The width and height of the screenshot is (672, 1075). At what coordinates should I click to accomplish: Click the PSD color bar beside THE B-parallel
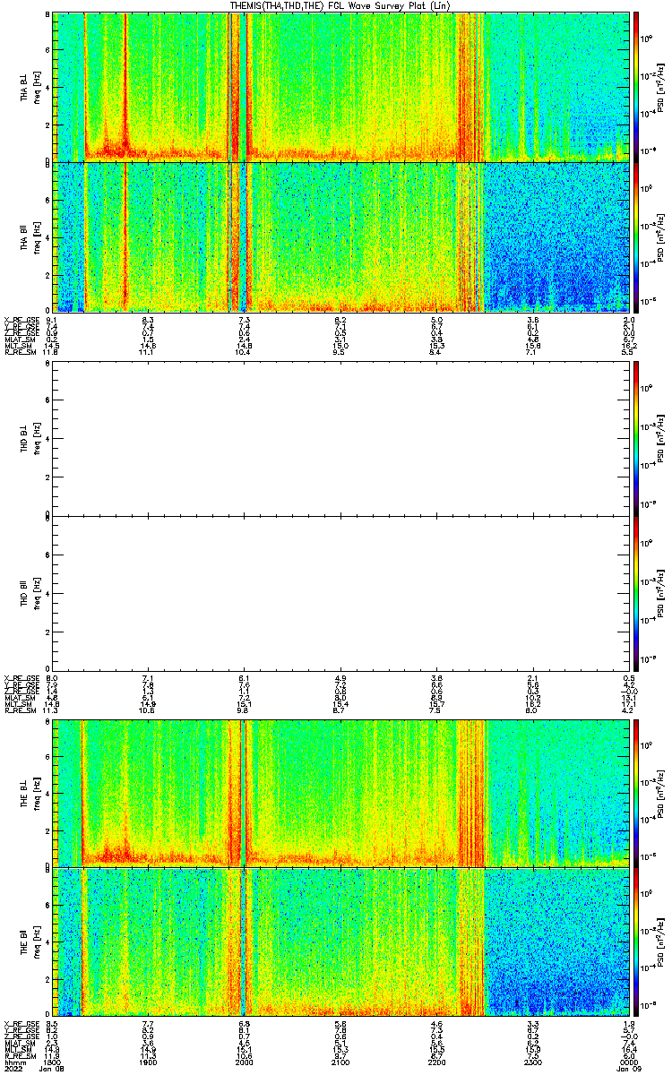[637, 942]
